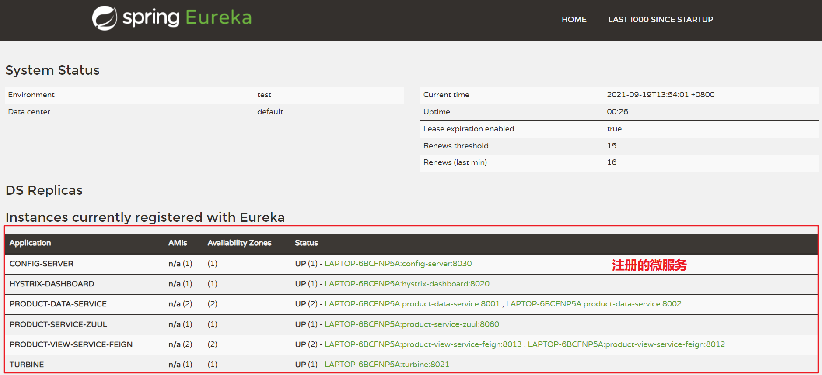Select UP (1) status text for HYSTRIX-DASHBOARD
Image resolution: width=822 pixels, height=375 pixels.
tap(306, 284)
